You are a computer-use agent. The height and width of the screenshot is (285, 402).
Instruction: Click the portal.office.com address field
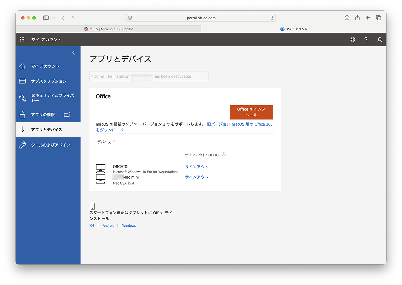201,18
